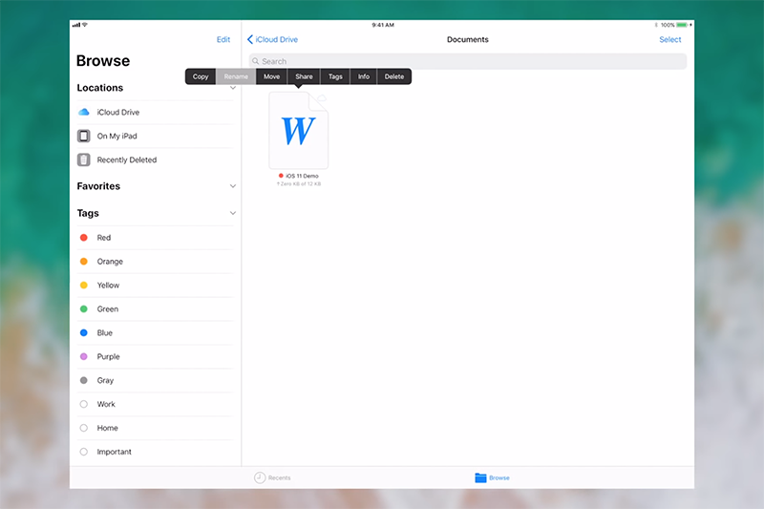The image size is (764, 509).
Task: Choose the Red tag
Action: coord(155,238)
